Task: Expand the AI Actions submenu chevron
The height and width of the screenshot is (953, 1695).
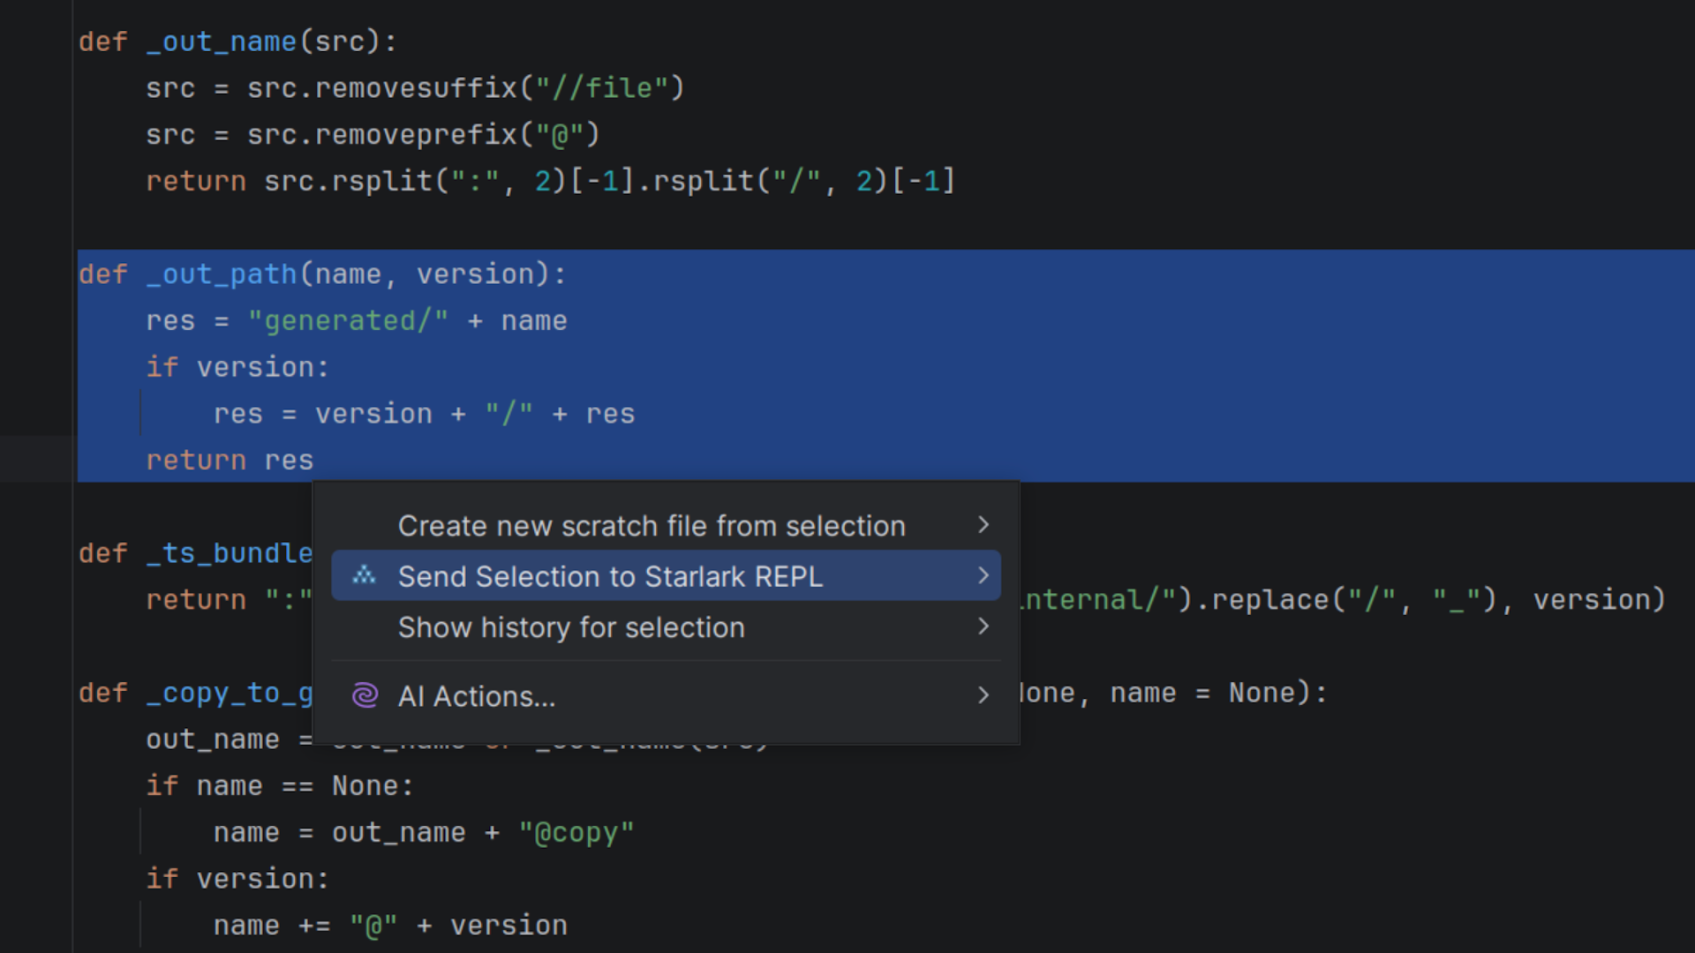Action: coord(983,695)
